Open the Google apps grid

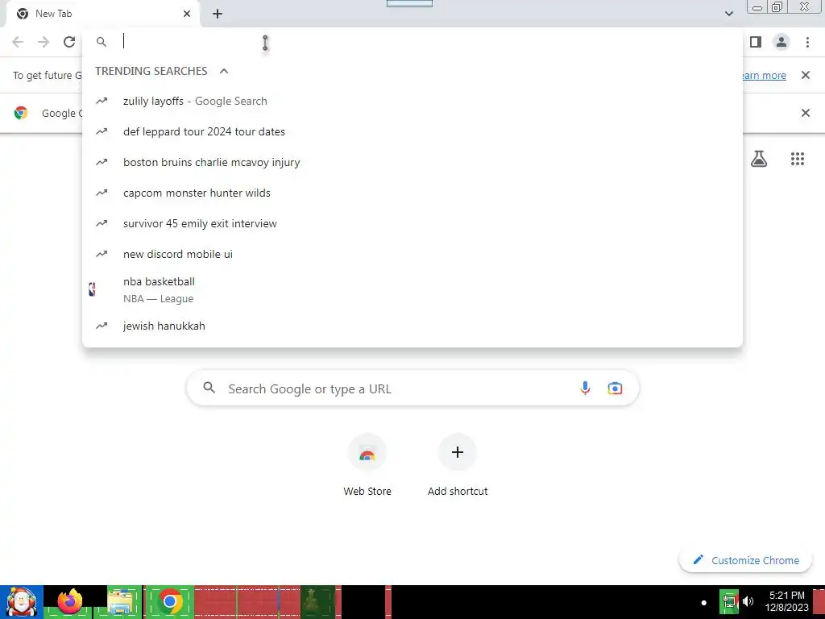[798, 159]
